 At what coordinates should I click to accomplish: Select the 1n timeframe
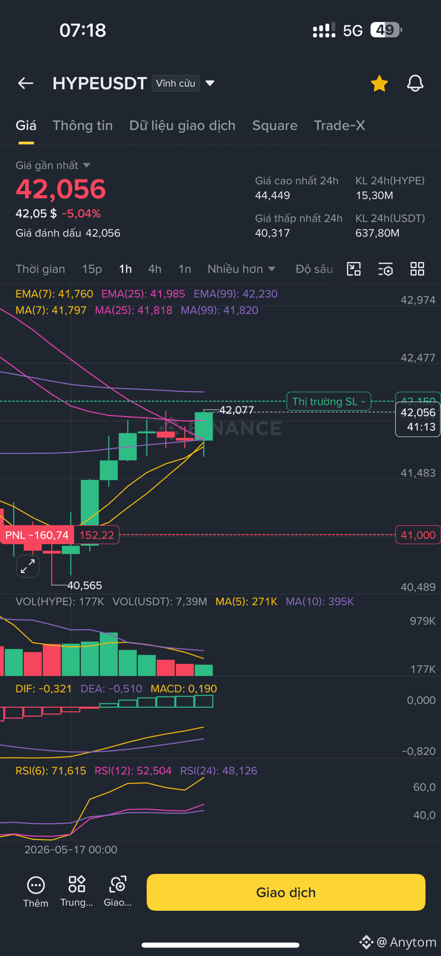pos(184,269)
